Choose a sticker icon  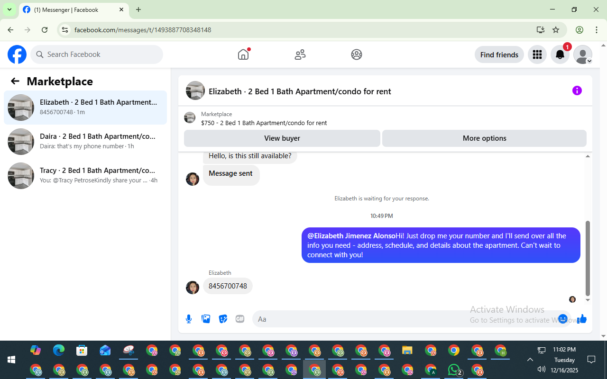pos(223,319)
